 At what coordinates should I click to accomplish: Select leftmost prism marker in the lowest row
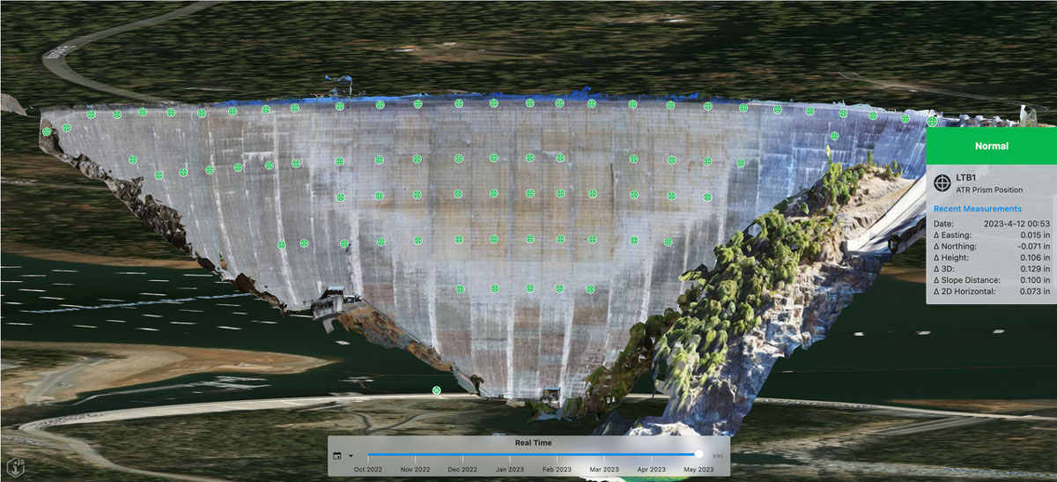(x=459, y=288)
